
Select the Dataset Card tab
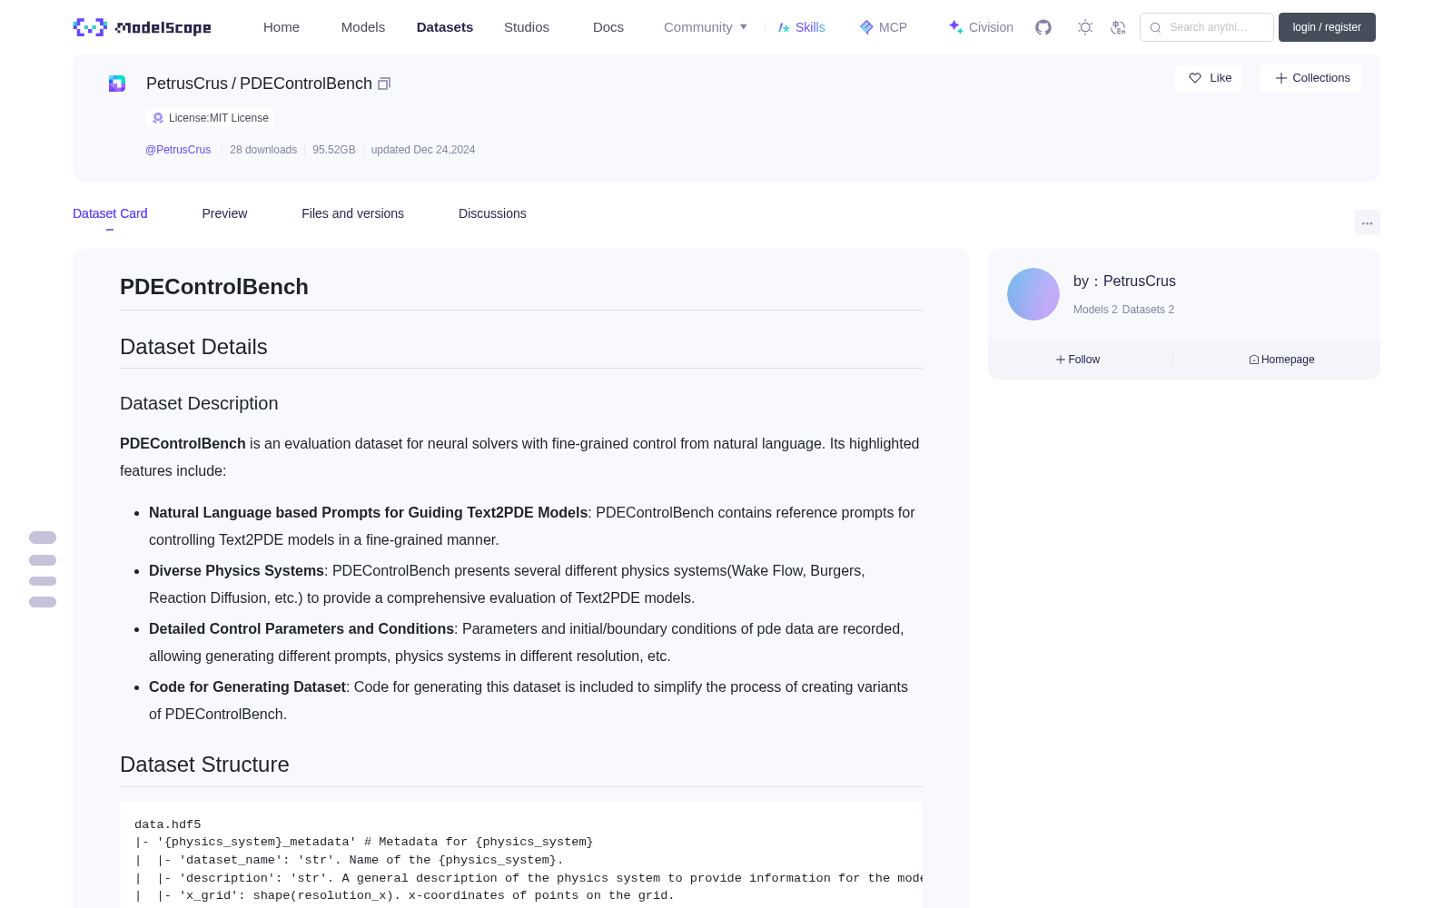pos(110,213)
